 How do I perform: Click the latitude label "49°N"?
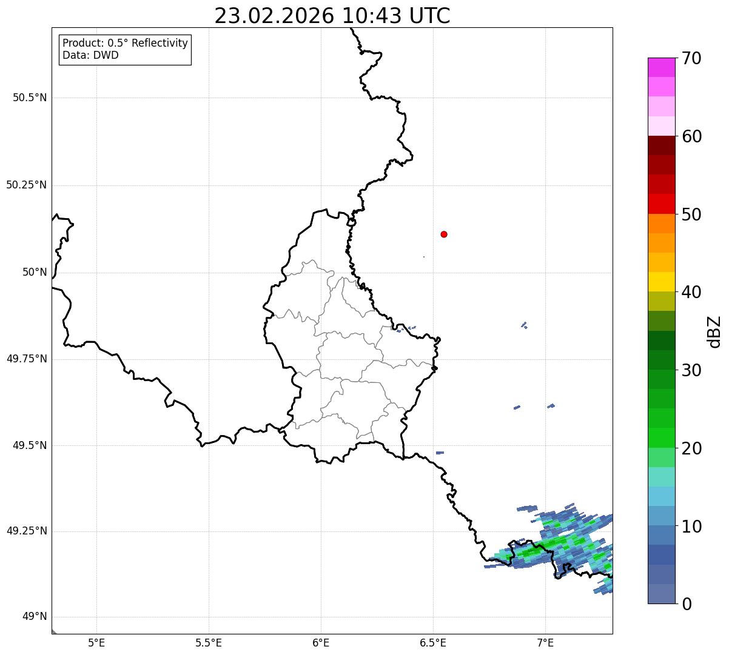click(x=35, y=617)
